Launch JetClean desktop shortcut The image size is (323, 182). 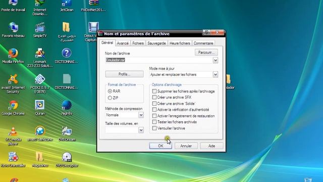pos(67,6)
